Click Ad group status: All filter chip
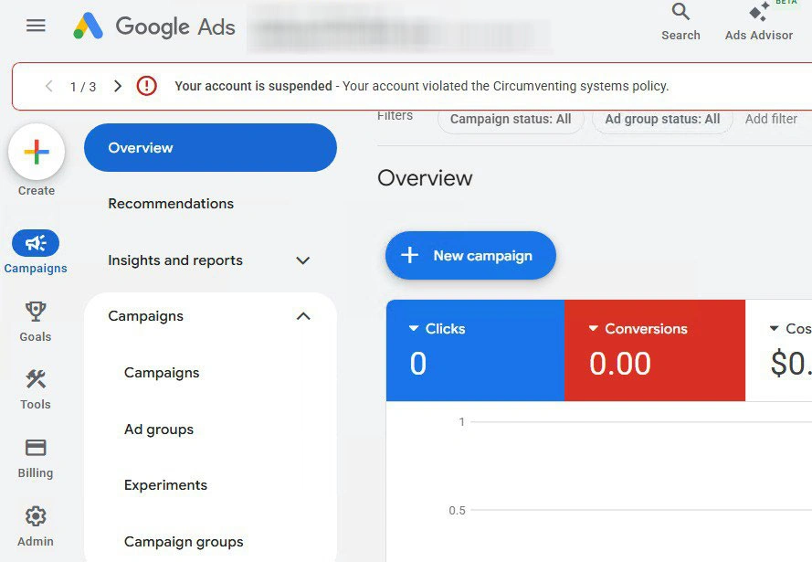This screenshot has width=812, height=562. tap(662, 119)
